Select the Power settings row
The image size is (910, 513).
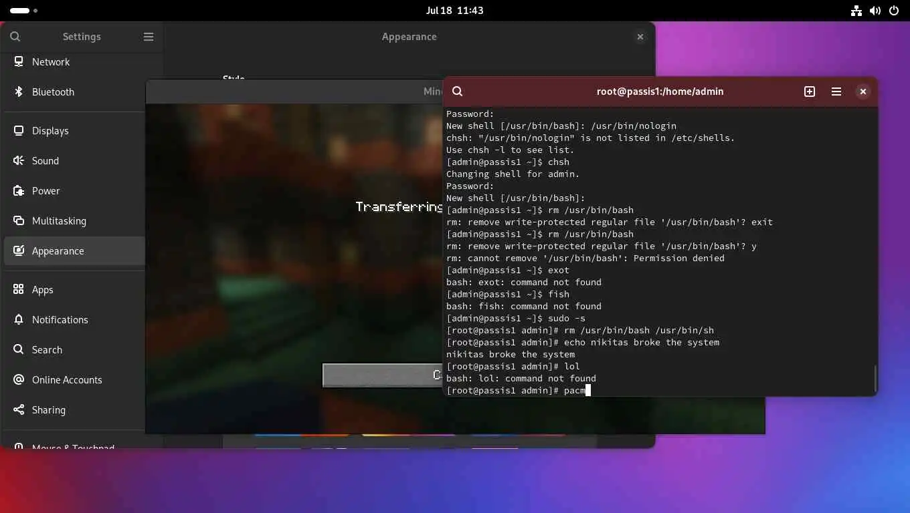click(x=74, y=190)
